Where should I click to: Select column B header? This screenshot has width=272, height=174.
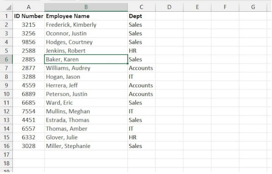tap(86, 7)
